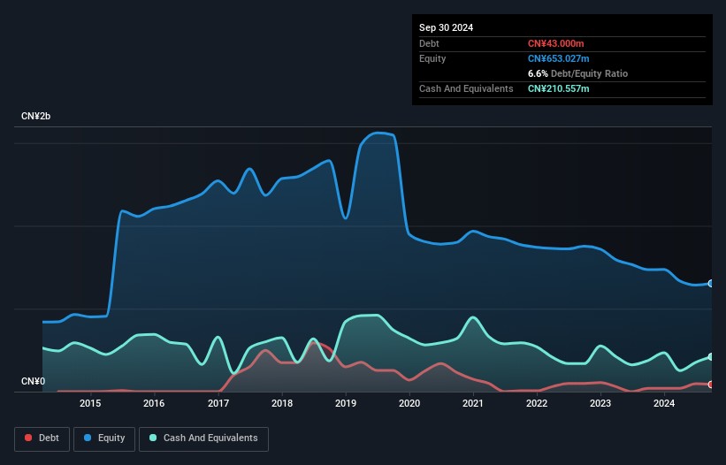Click the teal Cash endpoint marker on the line
This screenshot has height=465, width=726.
710,357
